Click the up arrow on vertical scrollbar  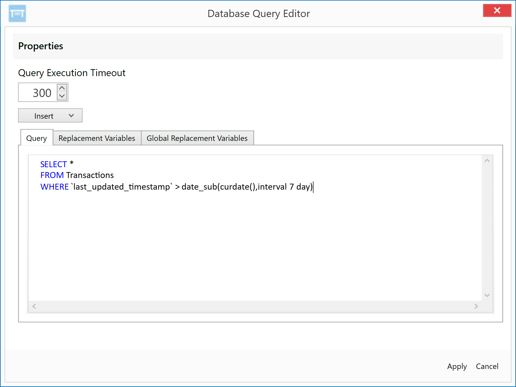487,160
